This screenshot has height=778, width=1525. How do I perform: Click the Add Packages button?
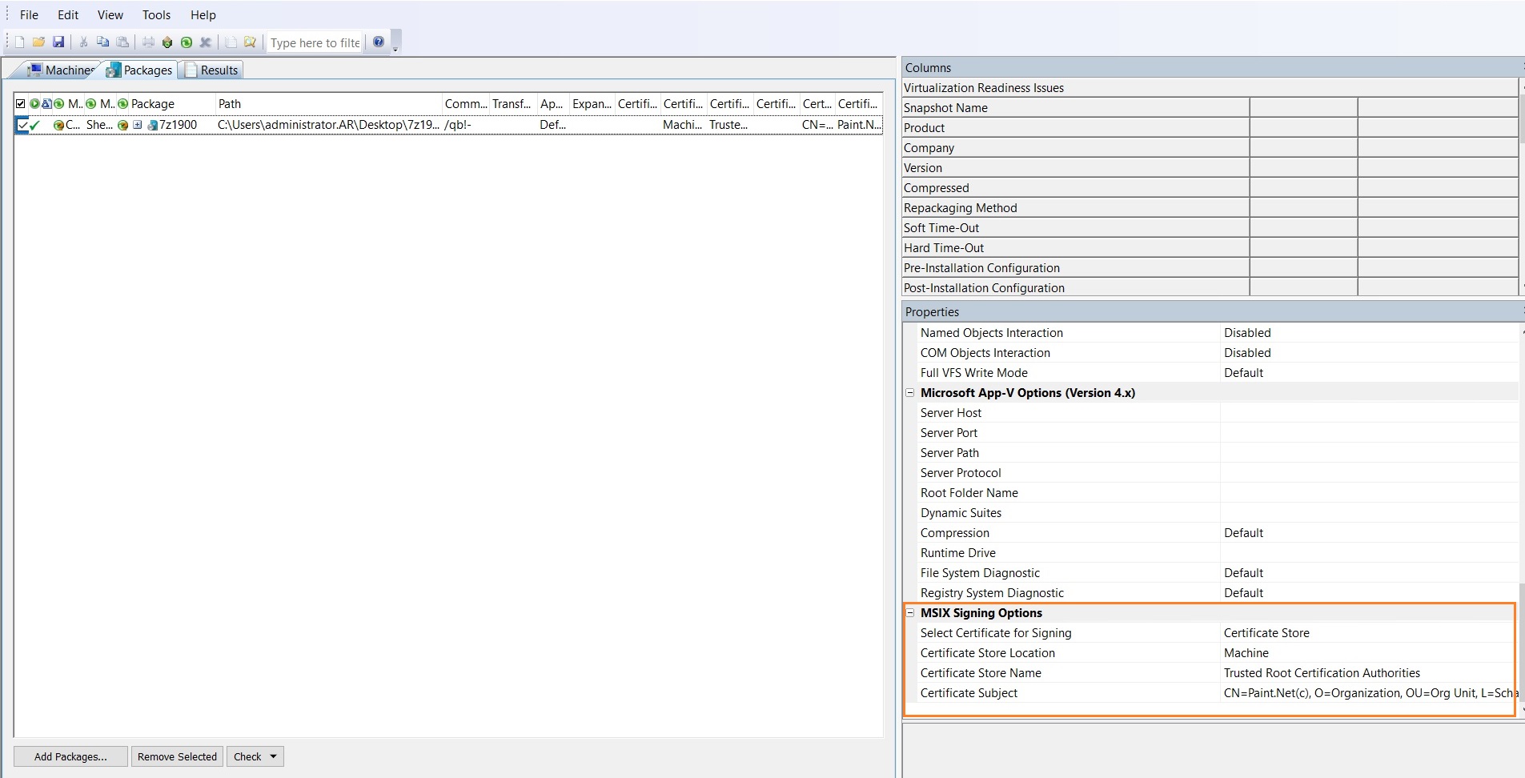pyautogui.click(x=70, y=756)
